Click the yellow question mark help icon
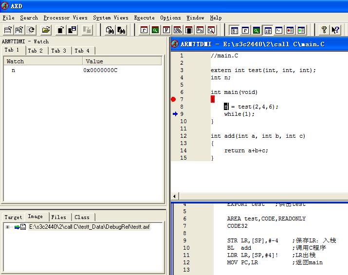 (x=324, y=30)
